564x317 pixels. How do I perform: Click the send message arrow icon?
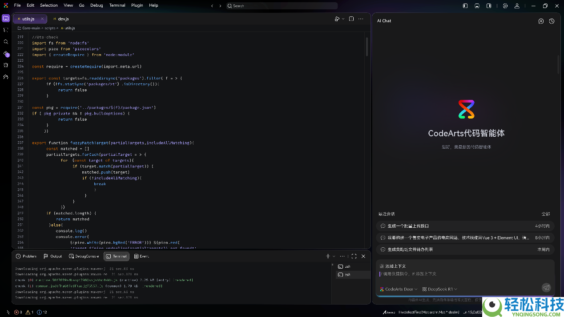tap(546, 288)
